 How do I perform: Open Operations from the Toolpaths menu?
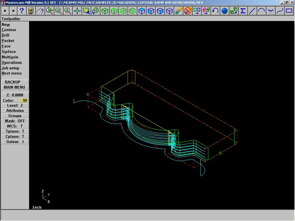pos(12,62)
